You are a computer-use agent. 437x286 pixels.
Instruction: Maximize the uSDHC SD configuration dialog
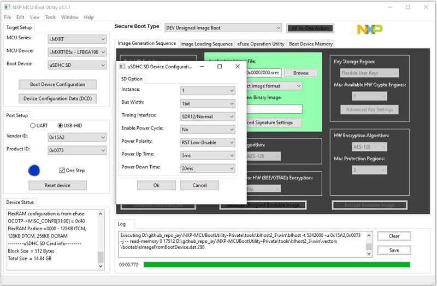pos(220,66)
